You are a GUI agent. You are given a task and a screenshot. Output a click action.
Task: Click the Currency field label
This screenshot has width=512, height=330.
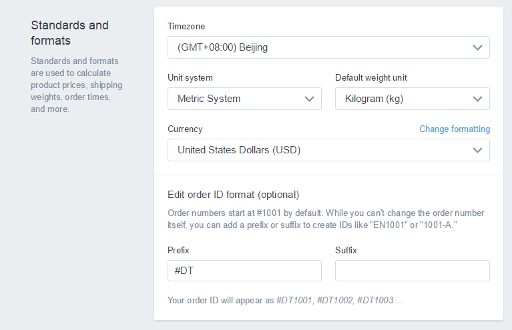(x=185, y=129)
